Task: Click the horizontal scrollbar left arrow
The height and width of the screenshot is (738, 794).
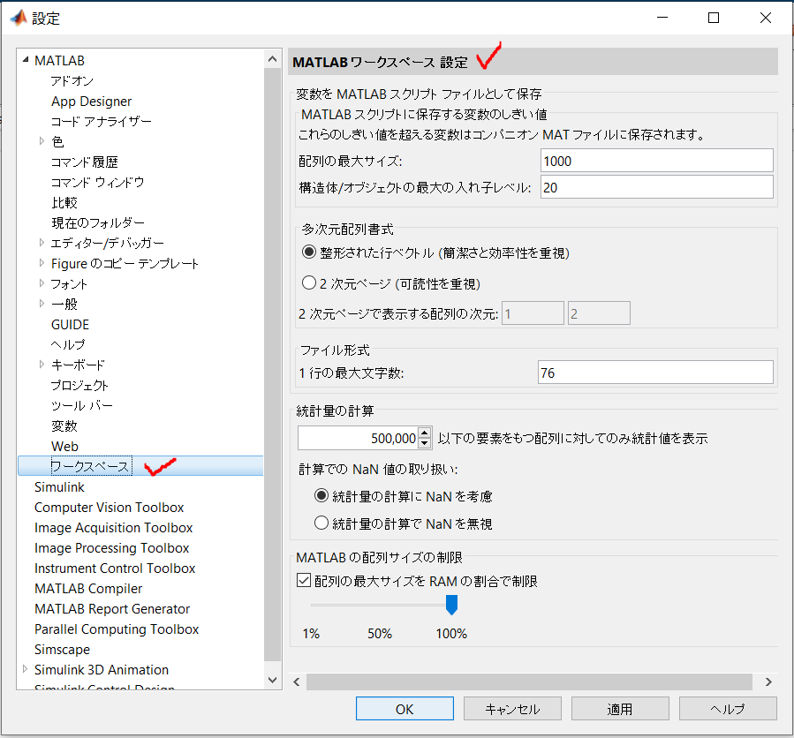Action: 297,682
